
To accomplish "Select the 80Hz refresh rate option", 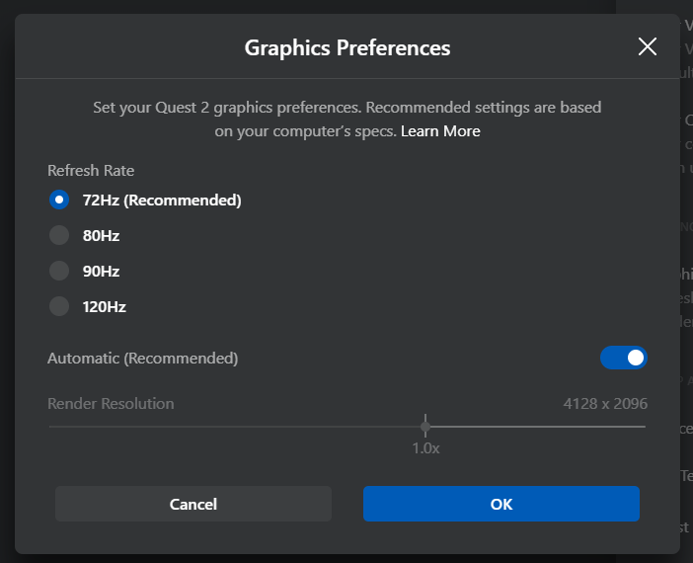I will 59,235.
